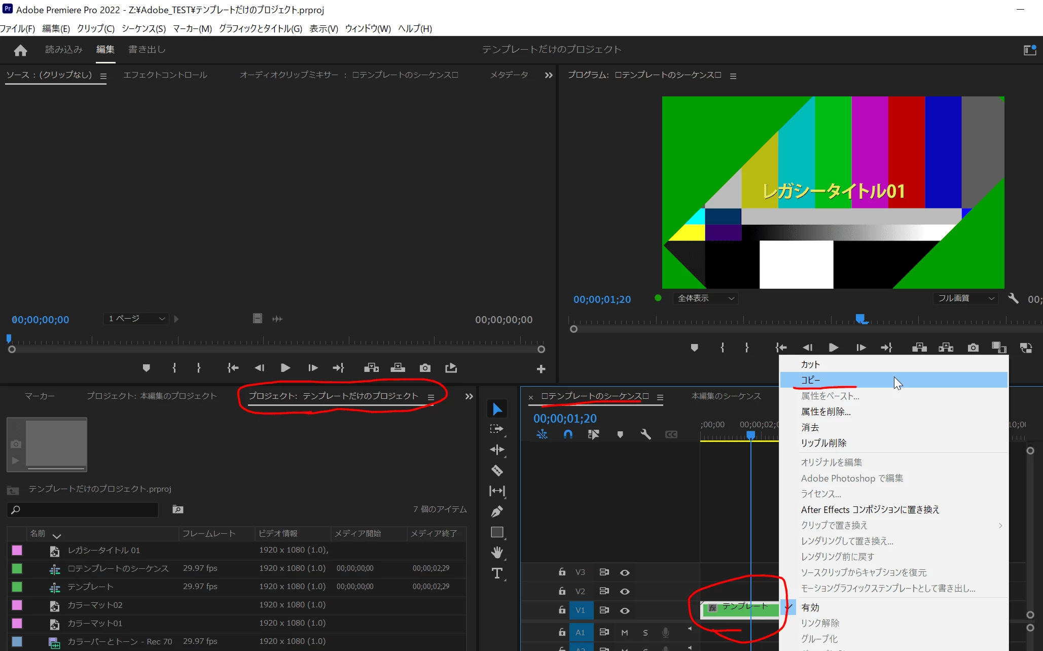Image resolution: width=1043 pixels, height=651 pixels.
Task: Select the Ripple Edit tool
Action: coord(497,450)
